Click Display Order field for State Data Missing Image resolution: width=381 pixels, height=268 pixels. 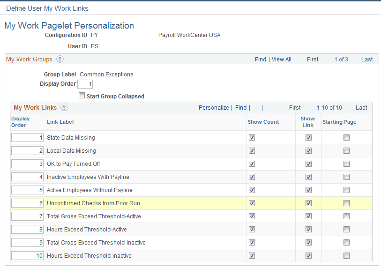(27, 138)
